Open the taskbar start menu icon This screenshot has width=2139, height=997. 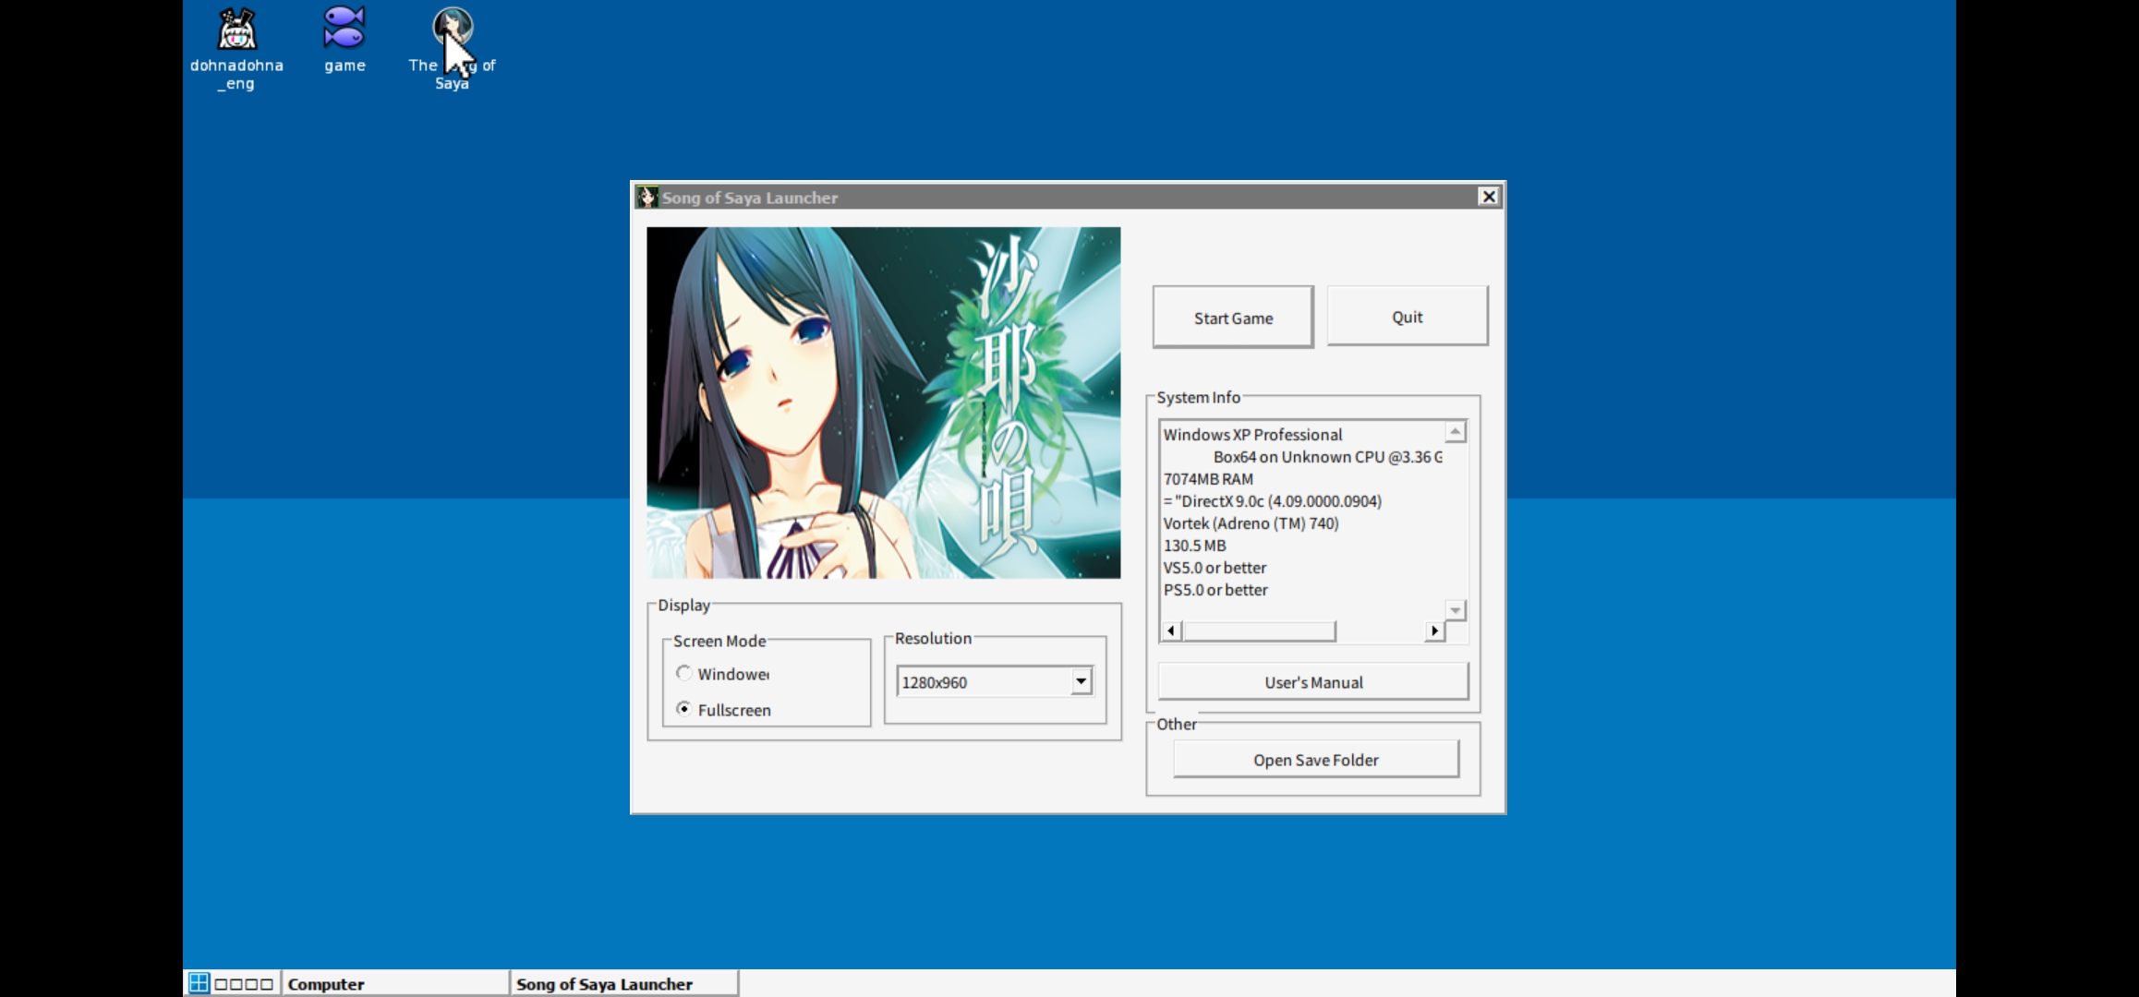[199, 983]
